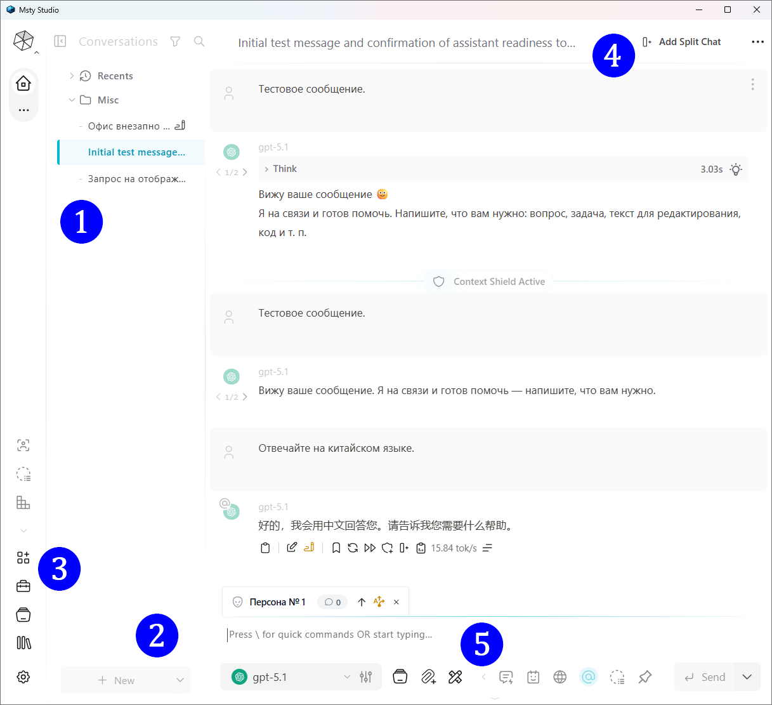This screenshot has height=705, width=772.
Task: Copy the Chinese assistant reply to clipboard
Action: coord(265,548)
